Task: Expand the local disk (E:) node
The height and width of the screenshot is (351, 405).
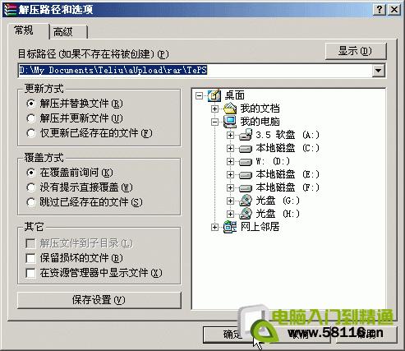Action: 230,174
